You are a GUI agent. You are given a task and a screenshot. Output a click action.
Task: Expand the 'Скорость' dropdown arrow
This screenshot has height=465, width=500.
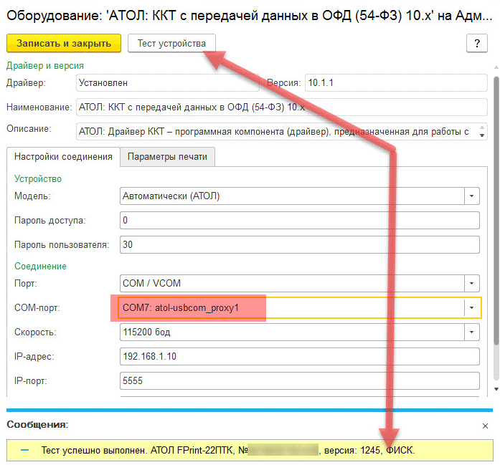click(x=471, y=332)
